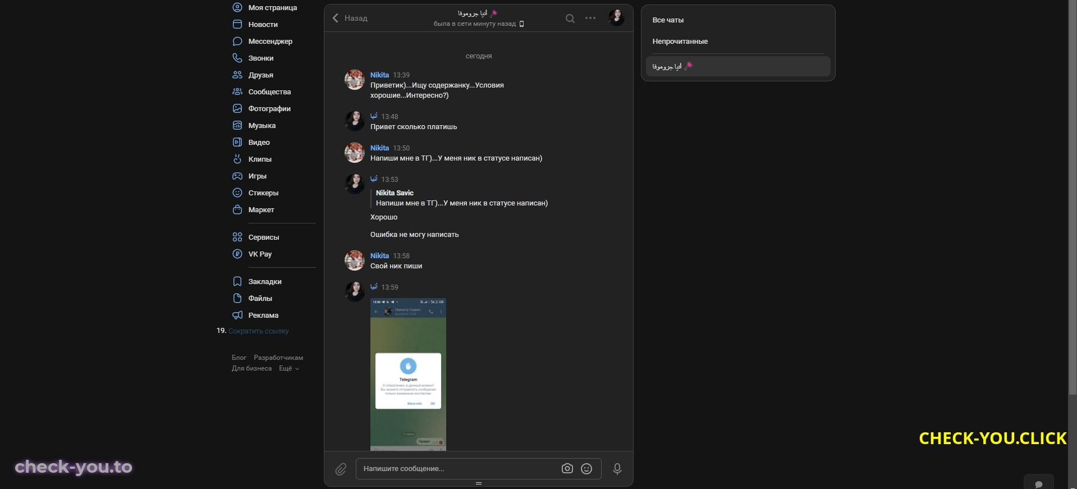Open emoji and sticker picker

586,469
